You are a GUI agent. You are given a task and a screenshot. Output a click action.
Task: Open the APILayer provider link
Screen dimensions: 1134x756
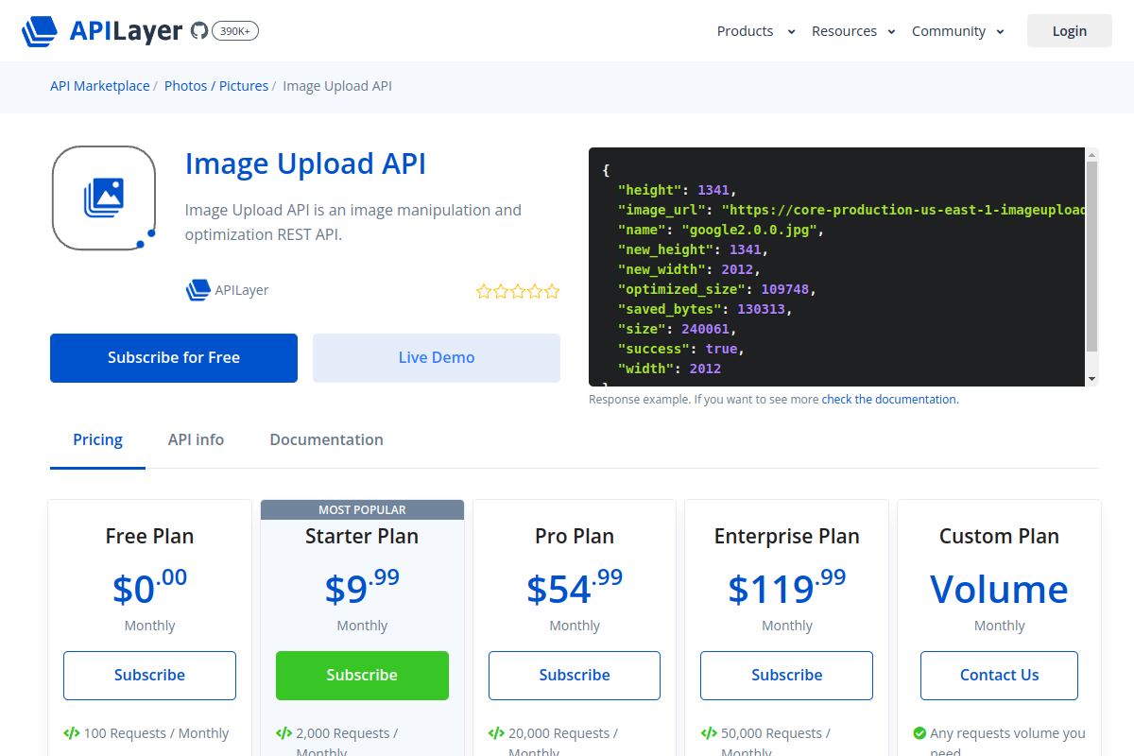pyautogui.click(x=242, y=290)
